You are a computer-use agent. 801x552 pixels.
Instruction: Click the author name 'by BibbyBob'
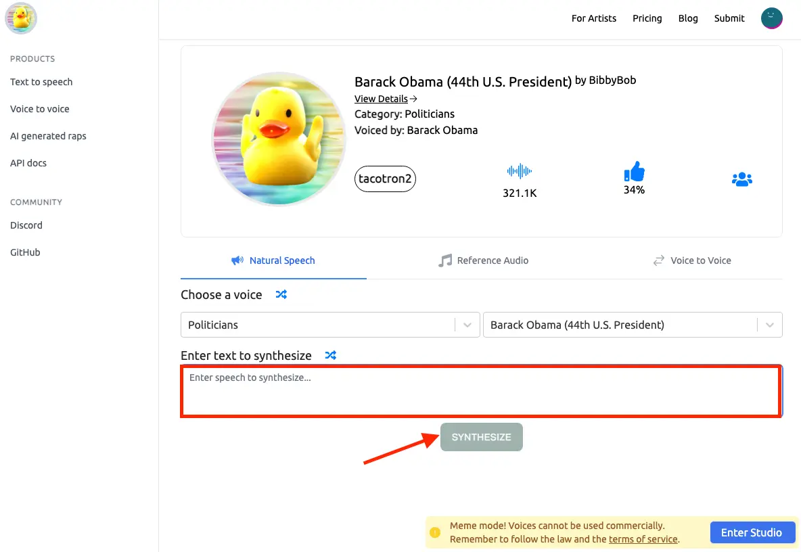(605, 80)
